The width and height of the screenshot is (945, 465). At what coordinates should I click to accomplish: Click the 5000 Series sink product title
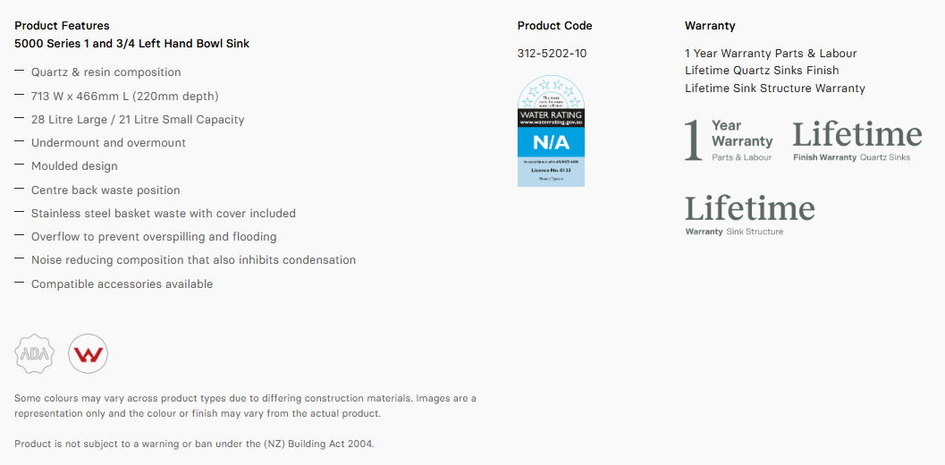tap(131, 44)
